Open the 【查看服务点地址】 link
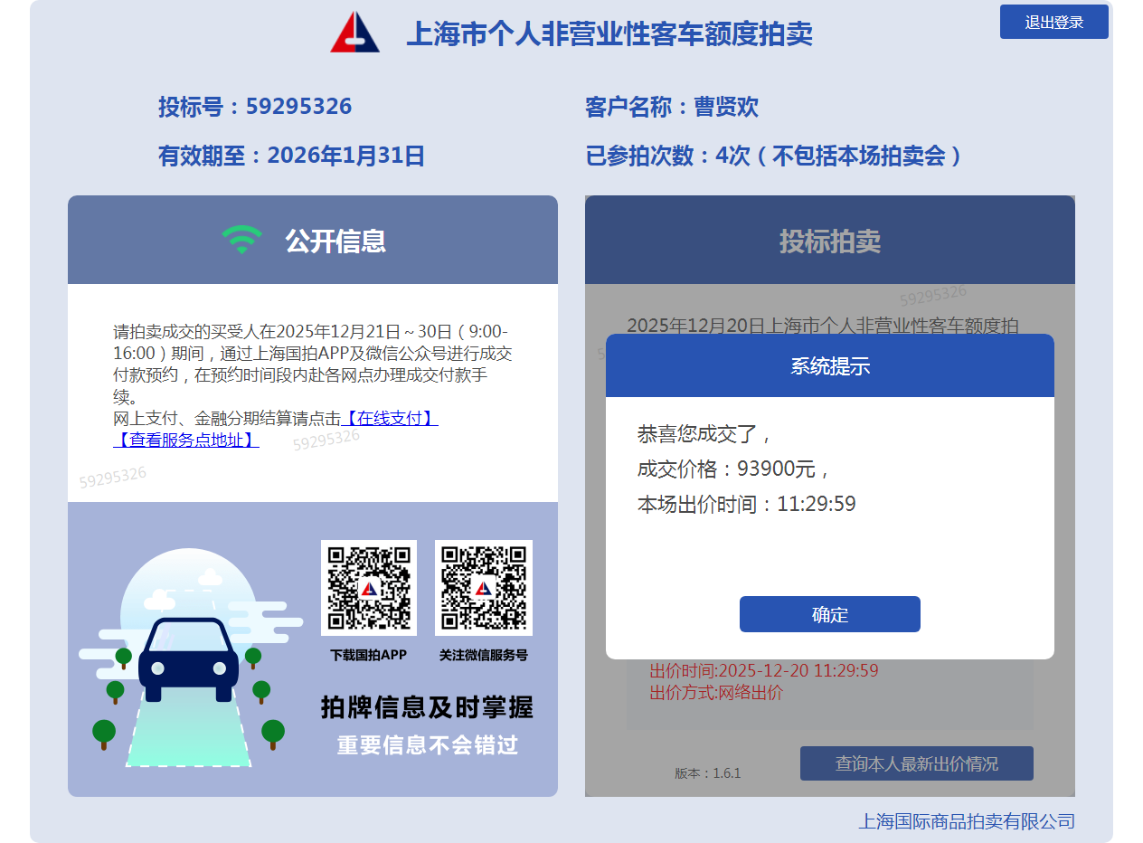The width and height of the screenshot is (1143, 843). tap(186, 440)
